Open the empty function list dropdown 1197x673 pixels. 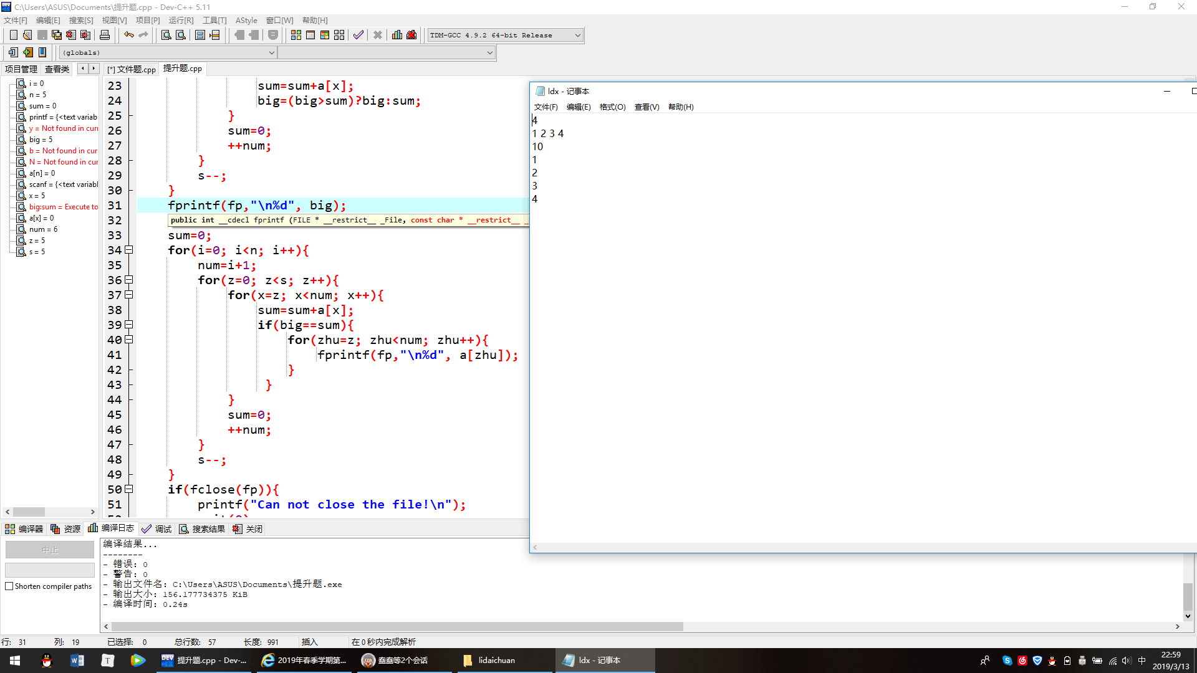(387, 52)
